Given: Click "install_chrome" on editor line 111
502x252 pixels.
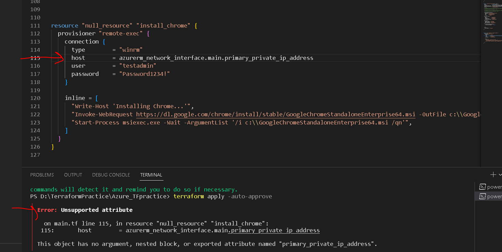Looking at the screenshot, I should coord(163,26).
